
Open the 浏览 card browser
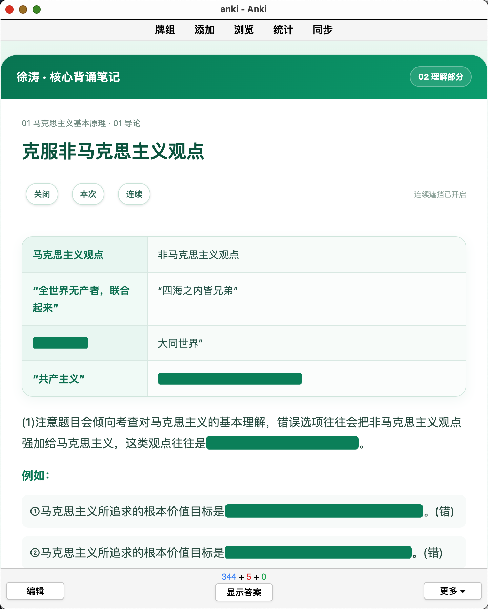coord(244,30)
